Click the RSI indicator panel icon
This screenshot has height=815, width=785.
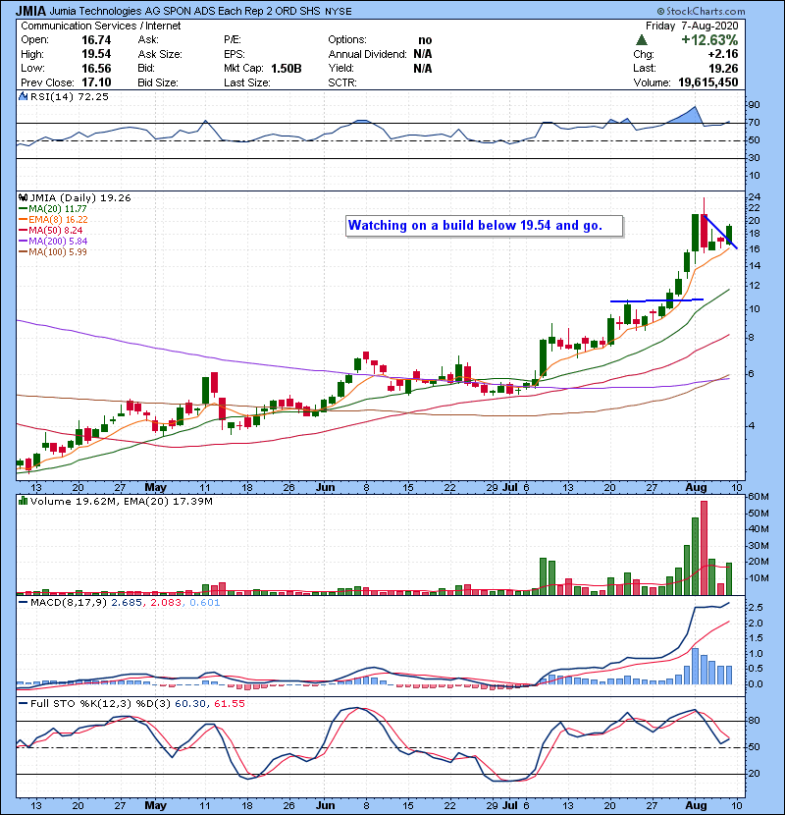[23, 96]
